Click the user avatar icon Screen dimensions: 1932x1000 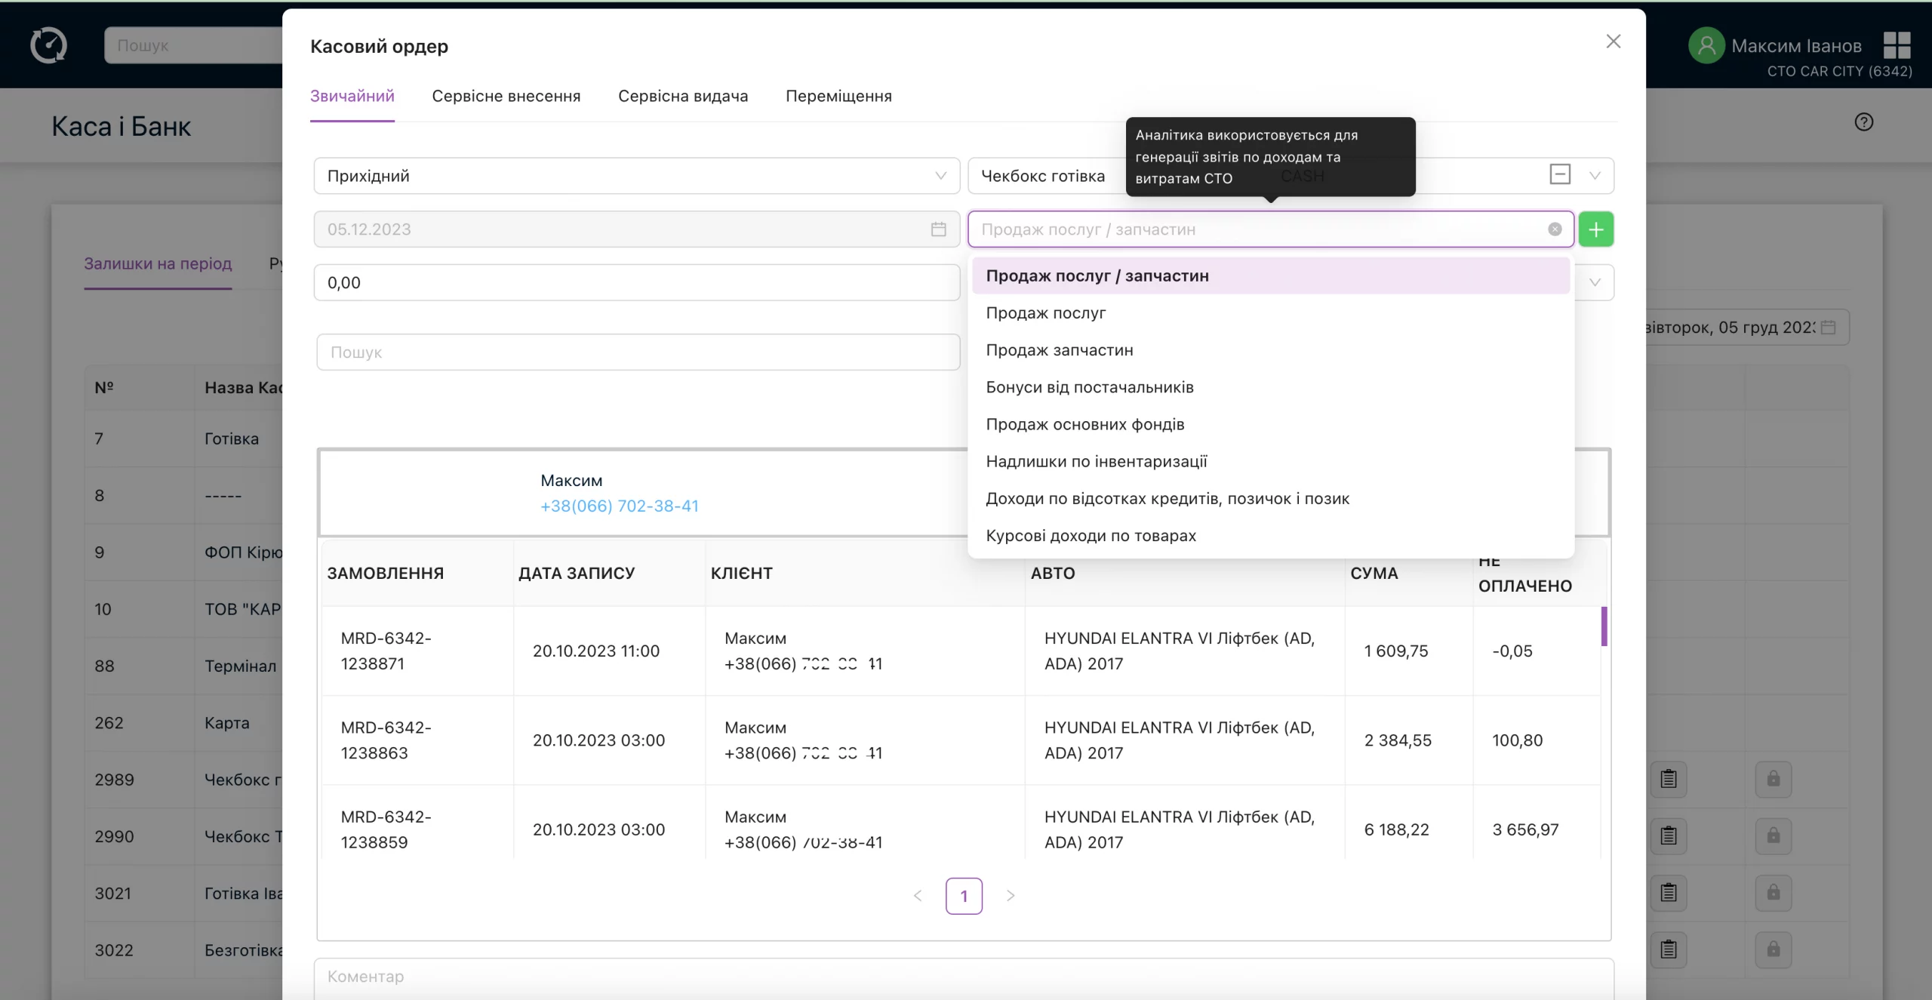pos(1706,45)
